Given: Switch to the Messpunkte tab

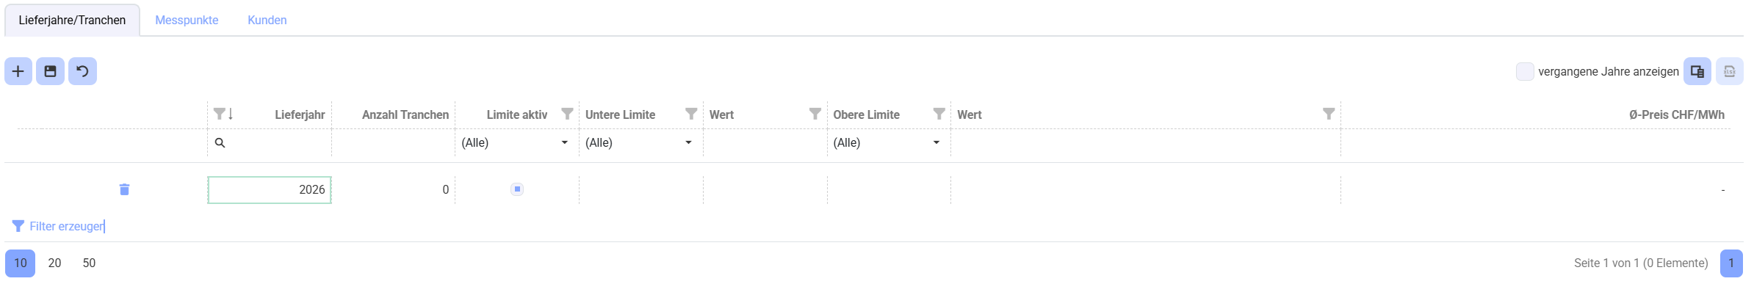Looking at the screenshot, I should click(187, 20).
